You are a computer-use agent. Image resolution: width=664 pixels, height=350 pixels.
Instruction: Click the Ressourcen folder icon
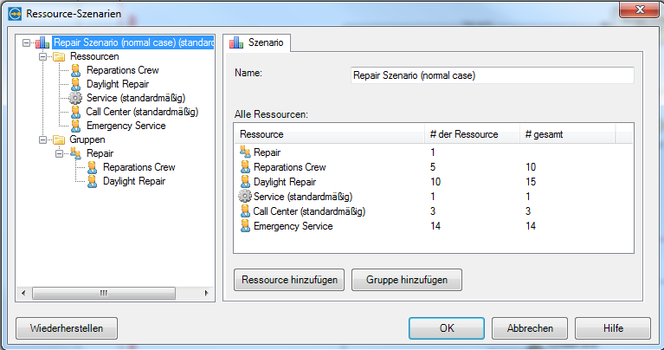[x=59, y=56]
